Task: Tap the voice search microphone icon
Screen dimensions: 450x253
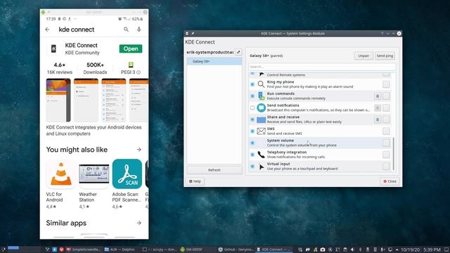Action: coord(139,30)
